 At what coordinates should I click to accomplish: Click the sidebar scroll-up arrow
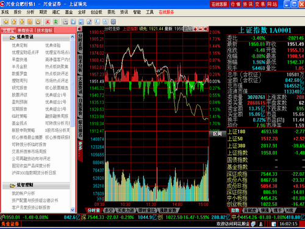[x=73, y=37]
